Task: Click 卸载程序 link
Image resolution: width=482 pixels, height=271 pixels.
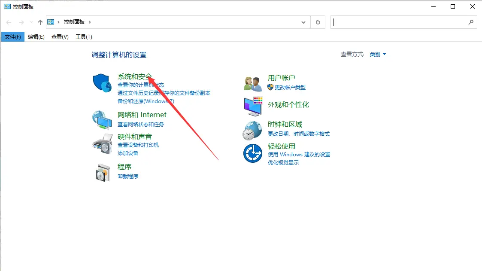Action: (128, 176)
